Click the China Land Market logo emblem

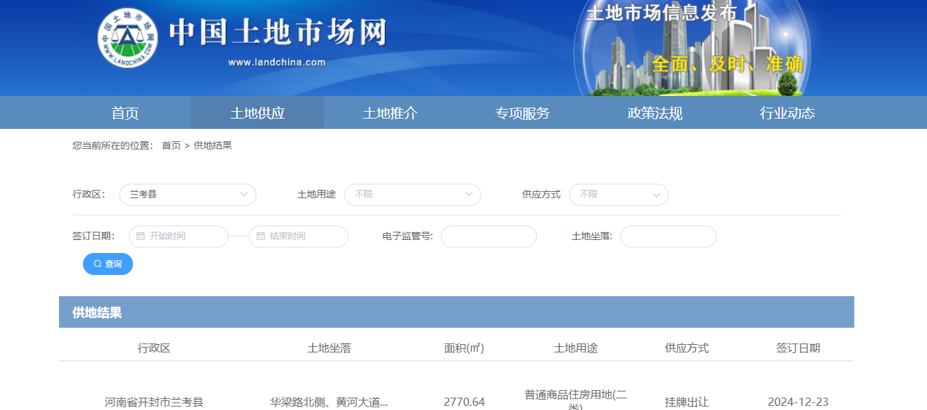(128, 38)
